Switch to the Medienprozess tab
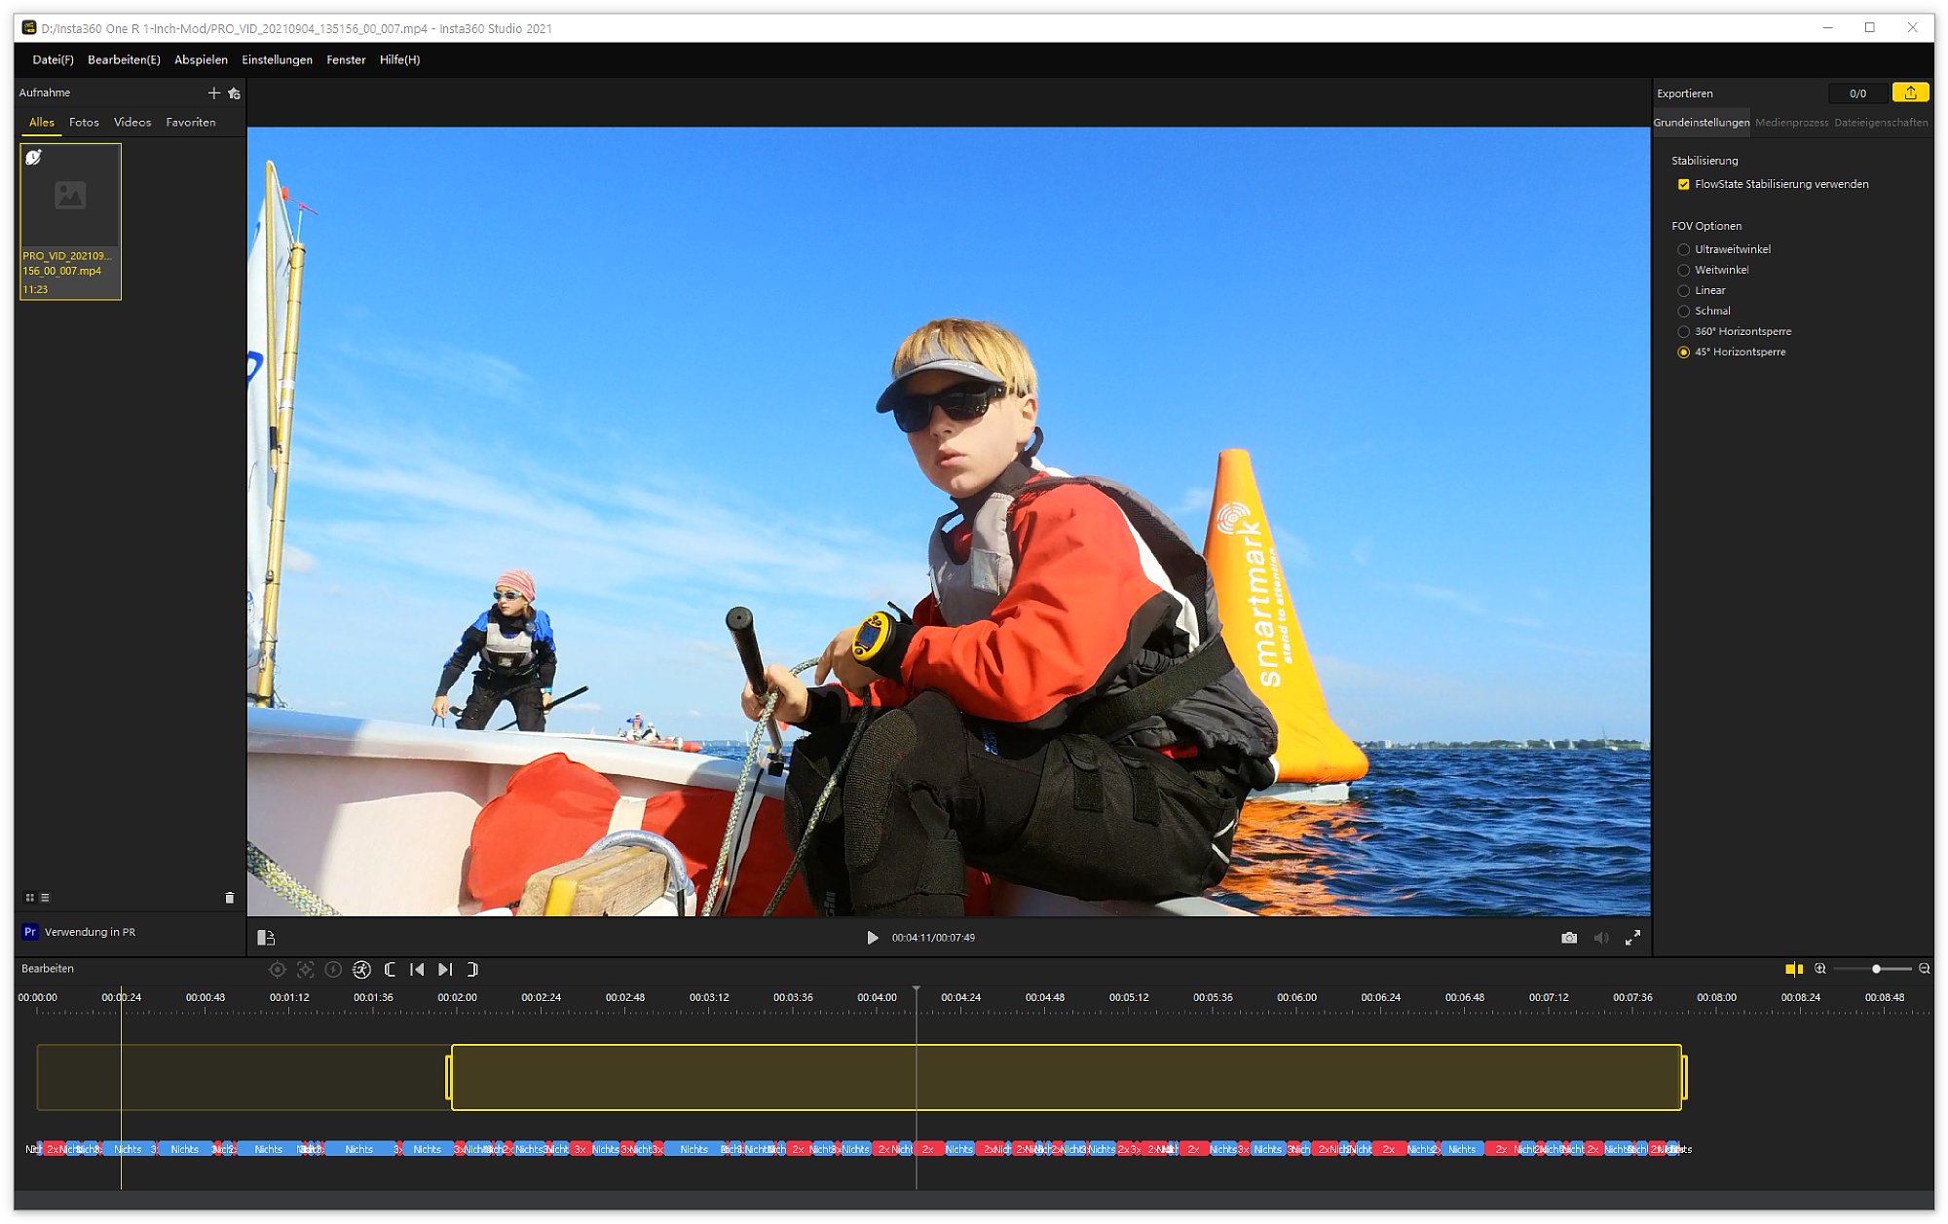The height and width of the screenshot is (1224, 1948). coord(1791,123)
